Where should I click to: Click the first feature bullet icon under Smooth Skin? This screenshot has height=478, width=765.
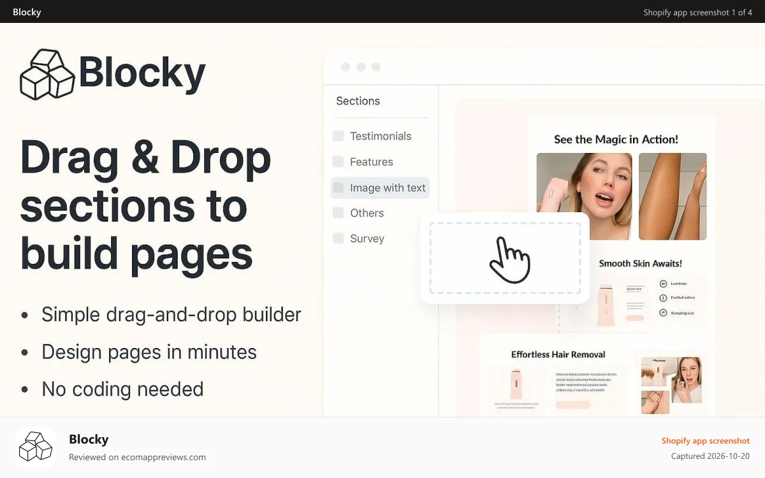663,284
